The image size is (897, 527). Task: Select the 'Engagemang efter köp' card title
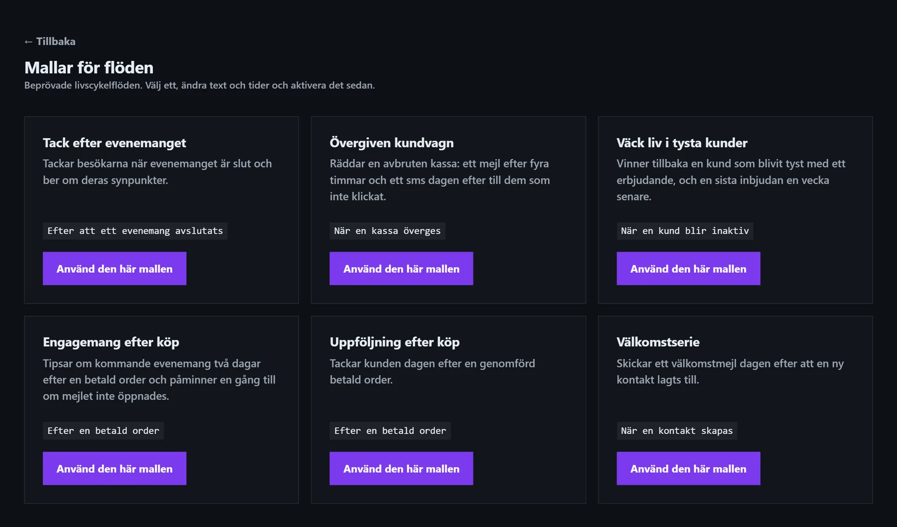[111, 343]
